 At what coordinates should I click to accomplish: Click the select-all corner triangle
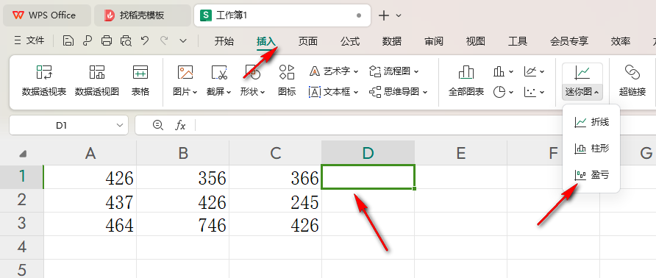point(24,154)
